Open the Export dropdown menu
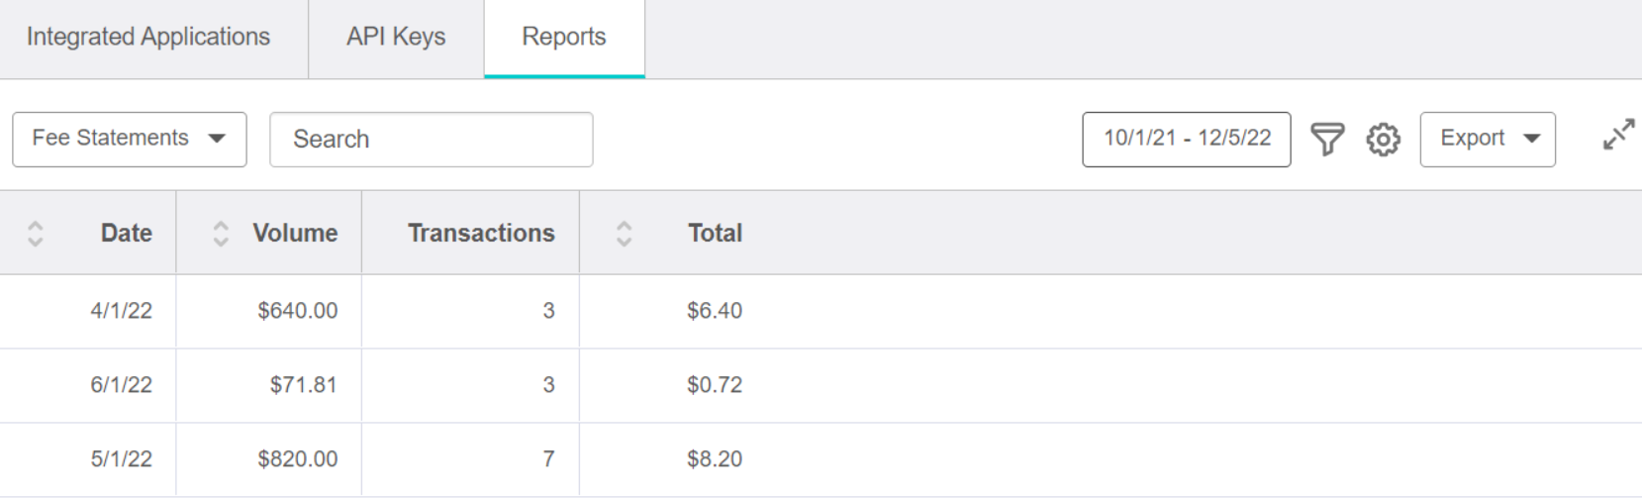Screen dimensions: 1642x499 pos(1488,140)
